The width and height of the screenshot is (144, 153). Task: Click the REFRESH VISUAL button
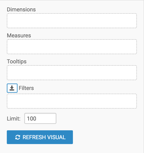40,137
